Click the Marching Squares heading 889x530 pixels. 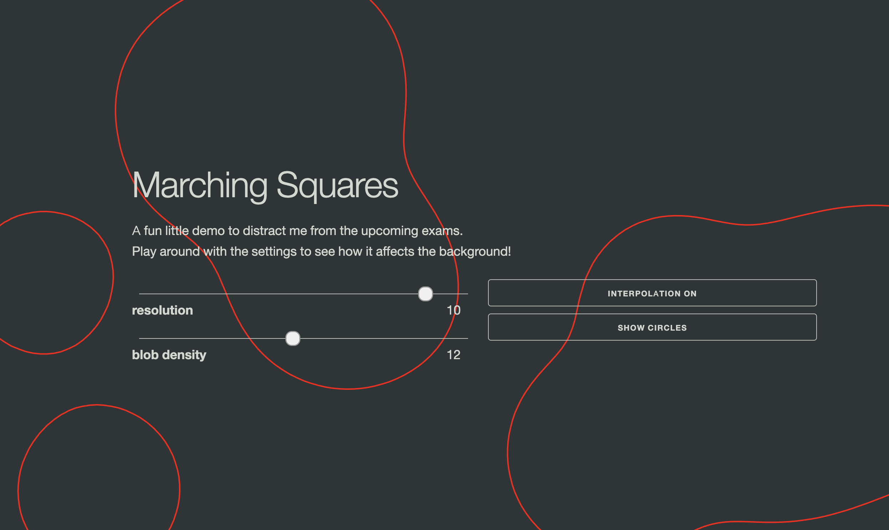pyautogui.click(x=265, y=185)
